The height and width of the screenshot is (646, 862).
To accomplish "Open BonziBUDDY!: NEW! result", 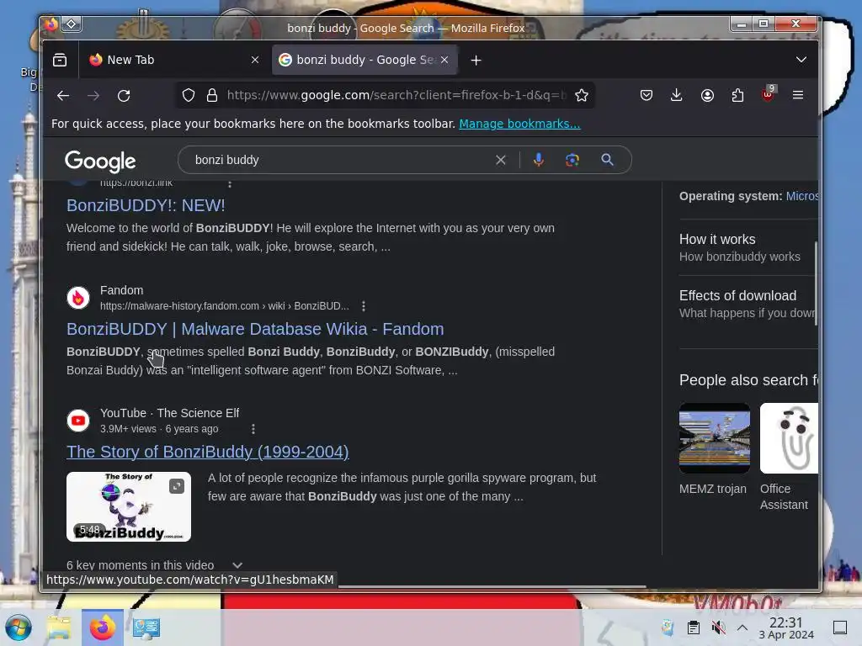I will click(x=146, y=205).
